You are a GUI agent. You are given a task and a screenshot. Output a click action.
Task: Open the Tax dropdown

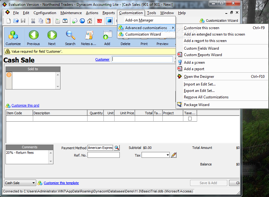168,155
